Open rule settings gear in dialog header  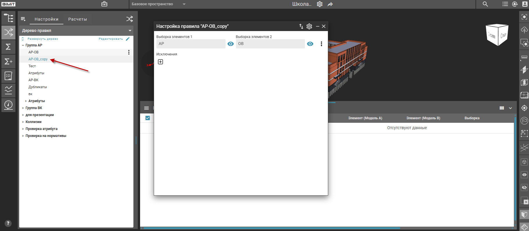pos(309,26)
